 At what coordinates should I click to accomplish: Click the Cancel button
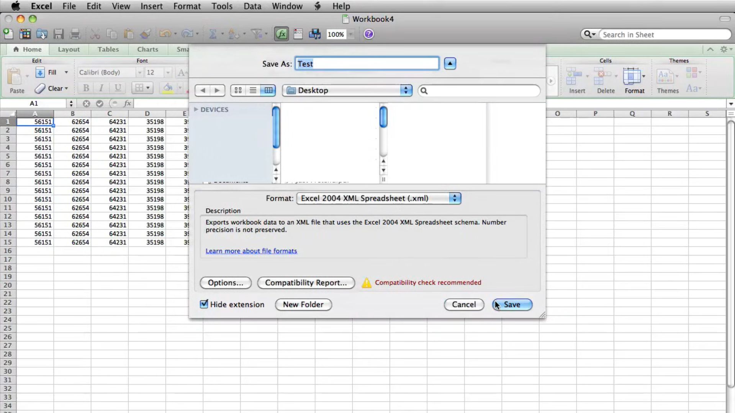[x=464, y=304]
